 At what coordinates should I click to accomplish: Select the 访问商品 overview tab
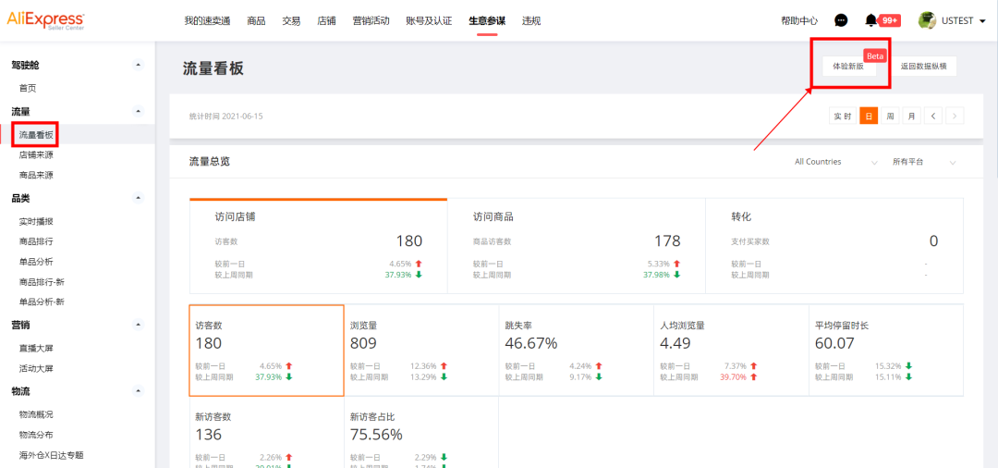576,245
